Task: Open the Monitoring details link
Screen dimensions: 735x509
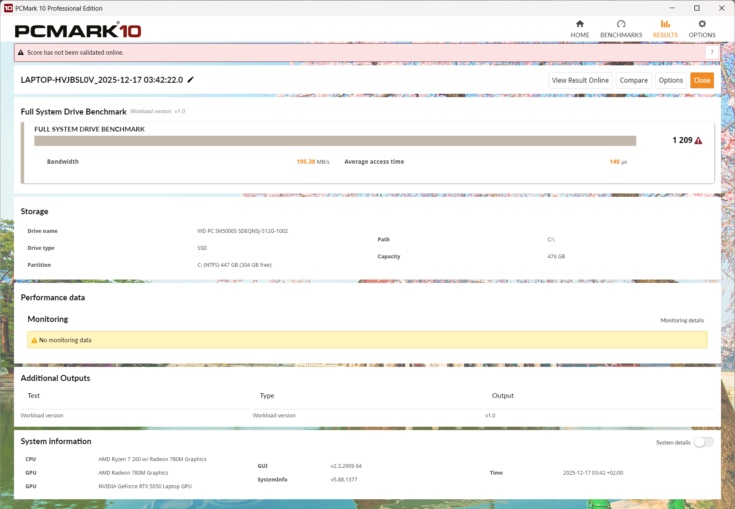Action: [682, 320]
